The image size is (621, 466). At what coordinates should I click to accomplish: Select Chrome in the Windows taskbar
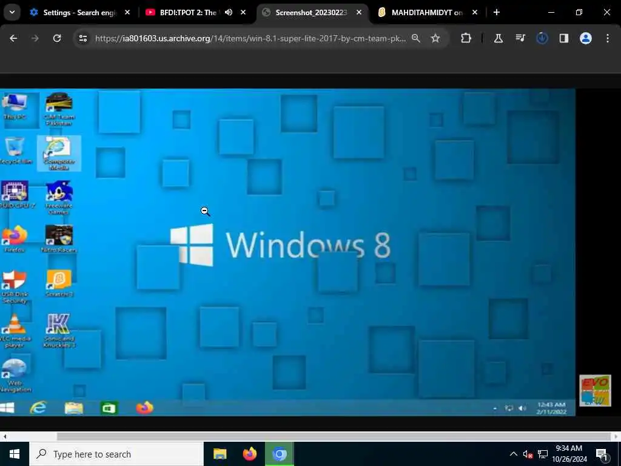279,454
